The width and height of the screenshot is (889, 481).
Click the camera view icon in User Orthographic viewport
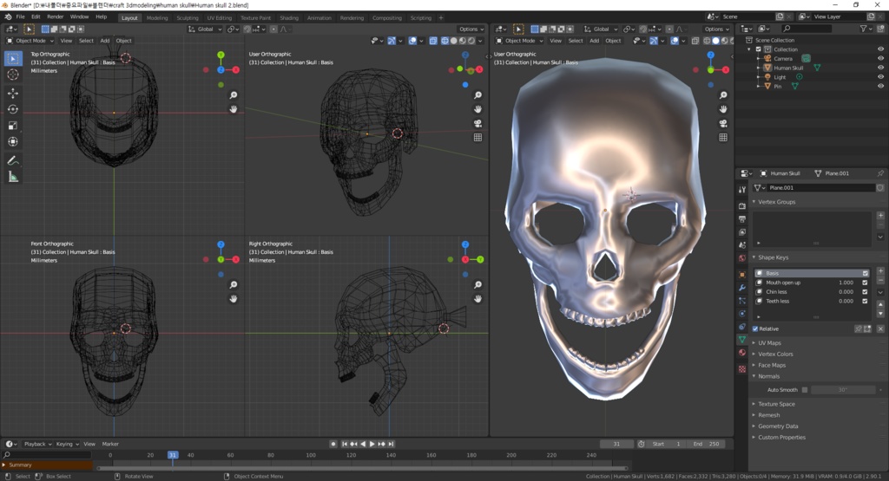pos(478,123)
